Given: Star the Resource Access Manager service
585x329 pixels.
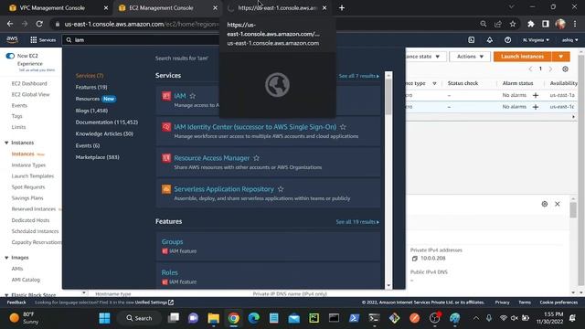Looking at the screenshot, I should coord(256,158).
